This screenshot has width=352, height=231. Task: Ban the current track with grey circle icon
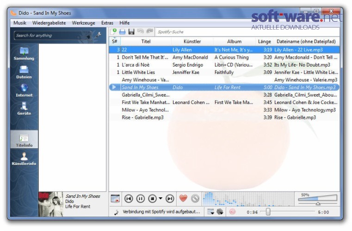click(195, 199)
